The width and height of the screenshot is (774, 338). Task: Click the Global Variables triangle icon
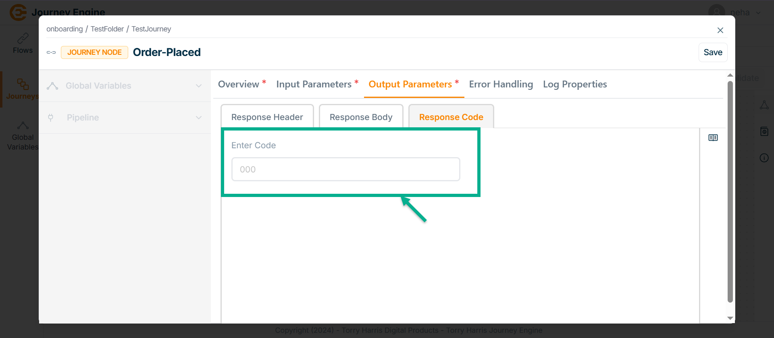(52, 86)
